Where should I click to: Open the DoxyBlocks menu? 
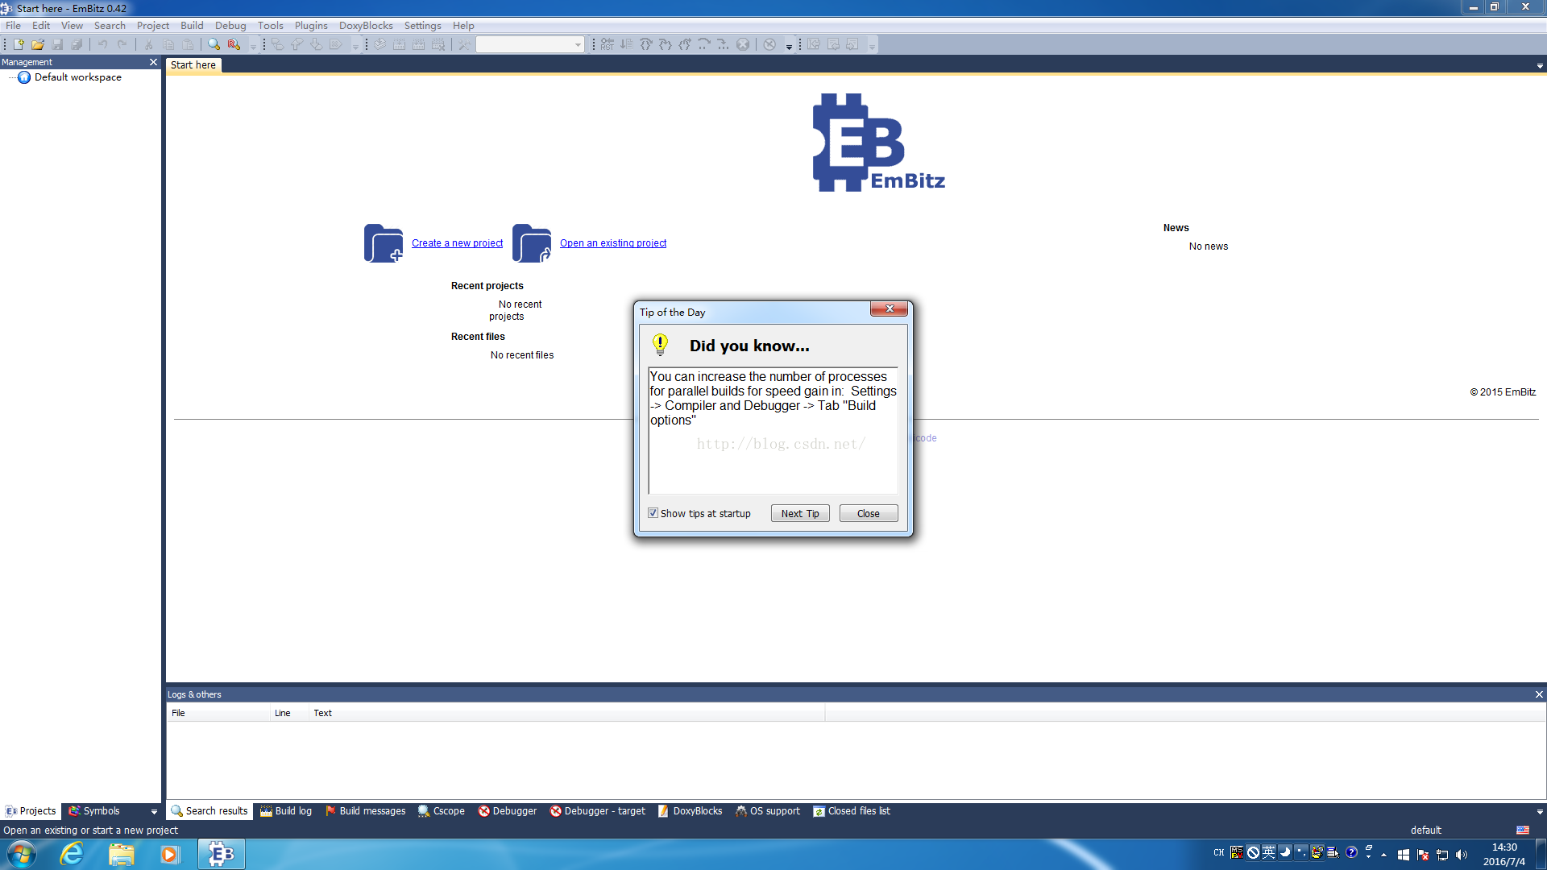366,26
